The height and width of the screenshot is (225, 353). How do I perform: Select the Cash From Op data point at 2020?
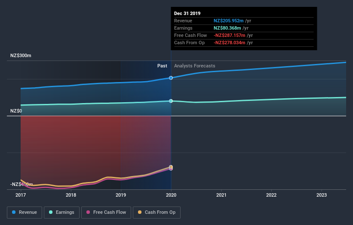(171, 167)
